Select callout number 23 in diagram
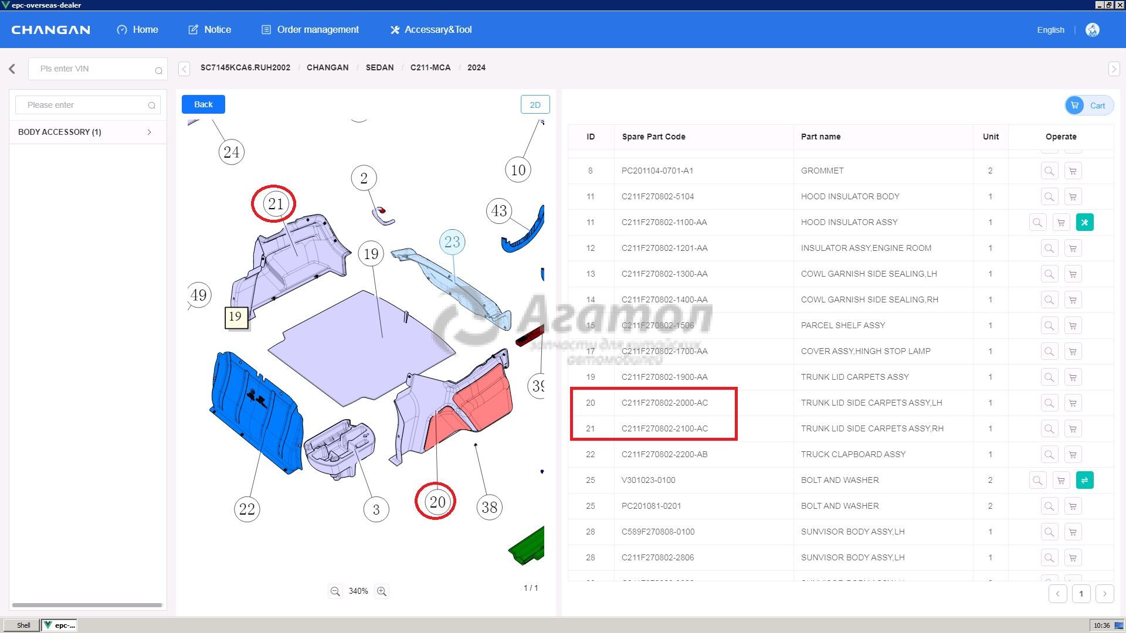Viewport: 1126px width, 633px height. point(452,242)
